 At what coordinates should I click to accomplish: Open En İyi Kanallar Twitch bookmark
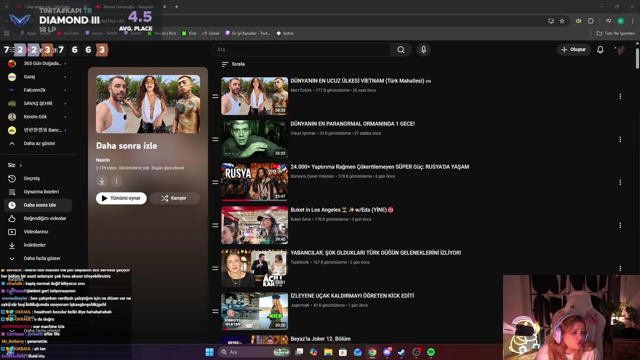[x=247, y=33]
